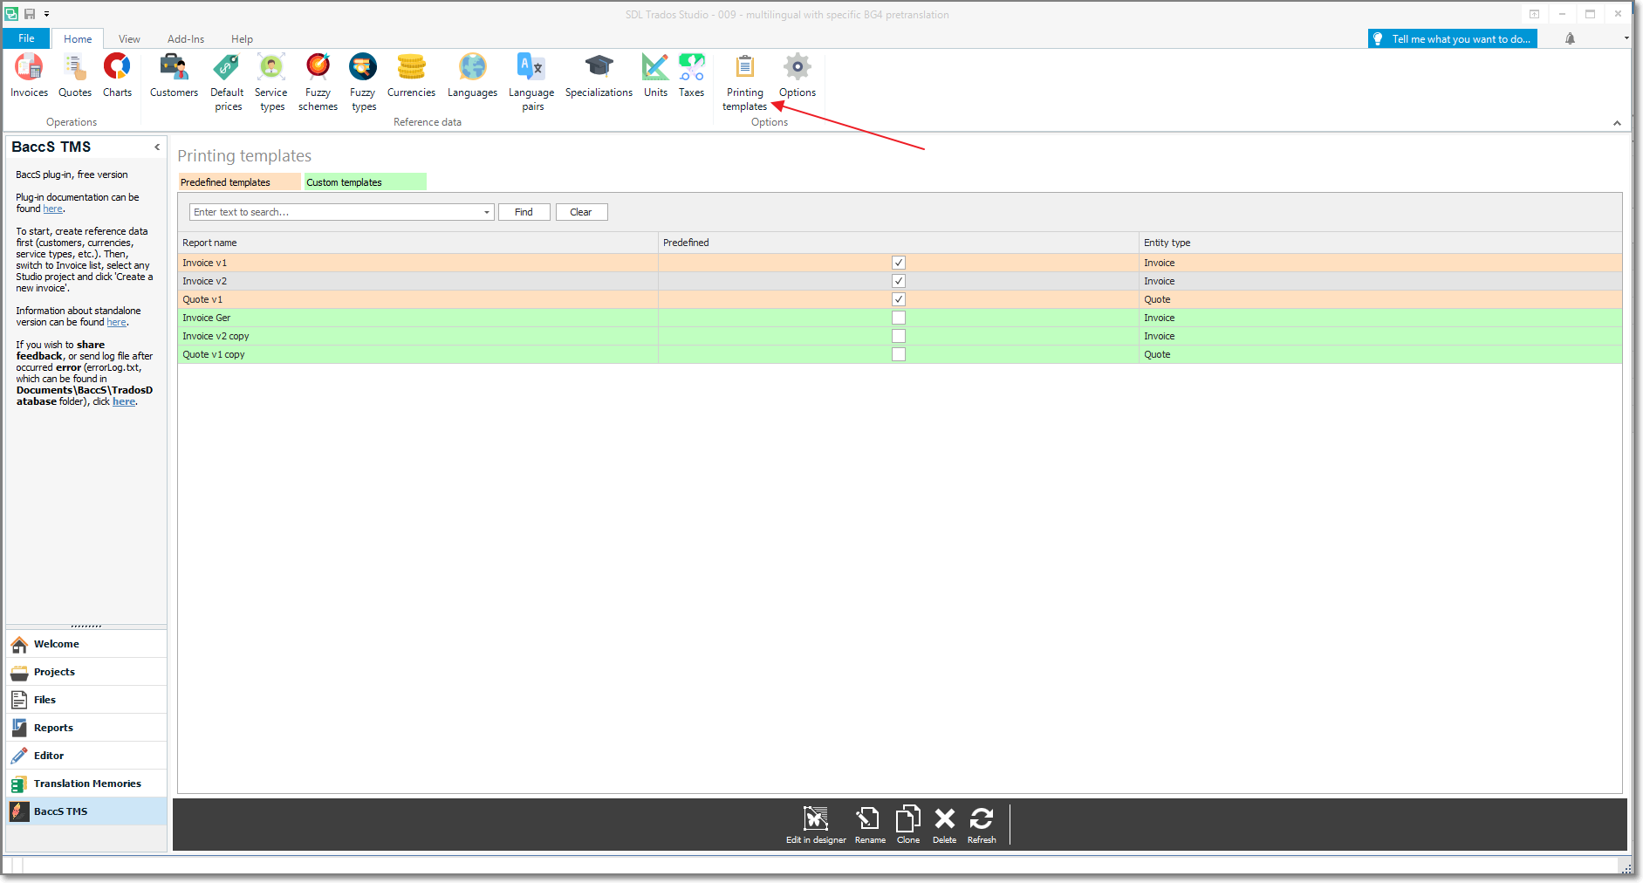Sort by Report name column header
This screenshot has height=883, width=1643.
pos(418,243)
